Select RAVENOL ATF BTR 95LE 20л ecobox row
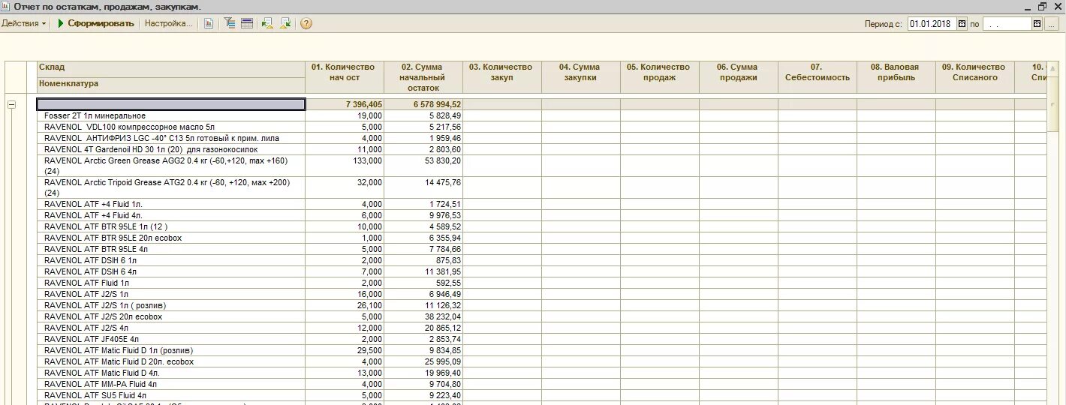 pyautogui.click(x=171, y=238)
